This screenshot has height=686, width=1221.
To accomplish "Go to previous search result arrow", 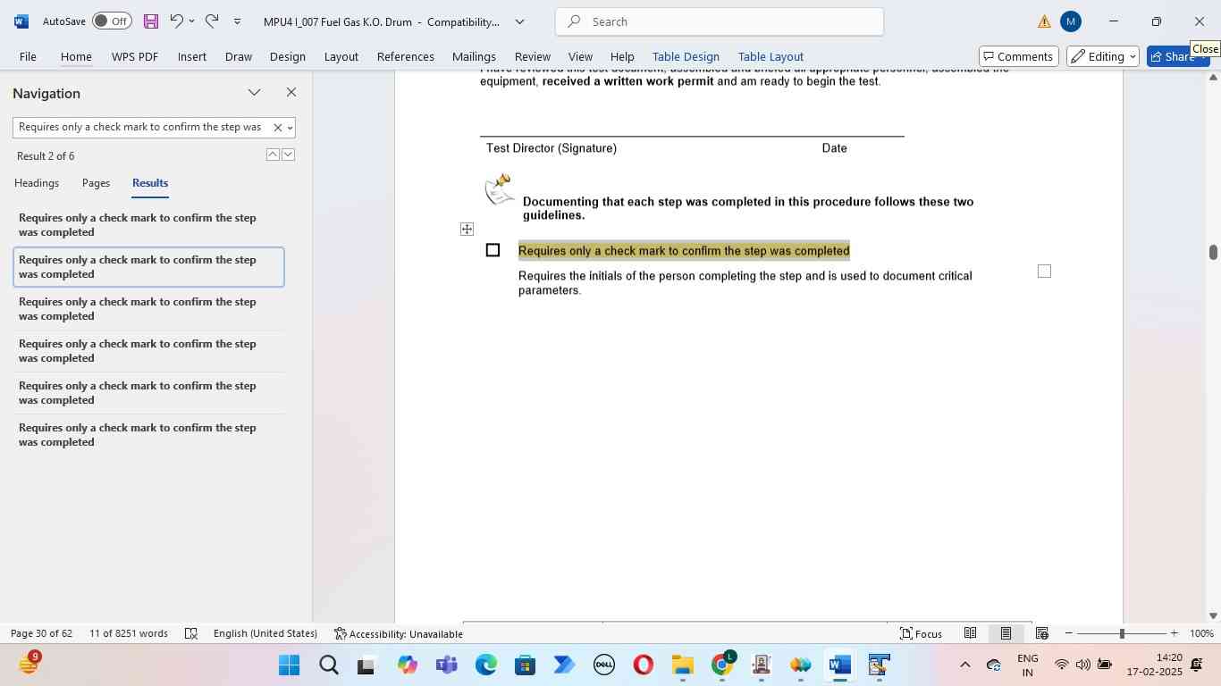I will [273, 155].
